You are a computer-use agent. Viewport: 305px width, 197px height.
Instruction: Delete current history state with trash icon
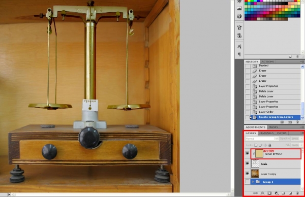297,122
